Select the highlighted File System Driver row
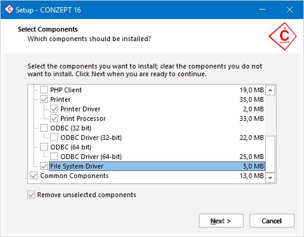 click(157, 166)
